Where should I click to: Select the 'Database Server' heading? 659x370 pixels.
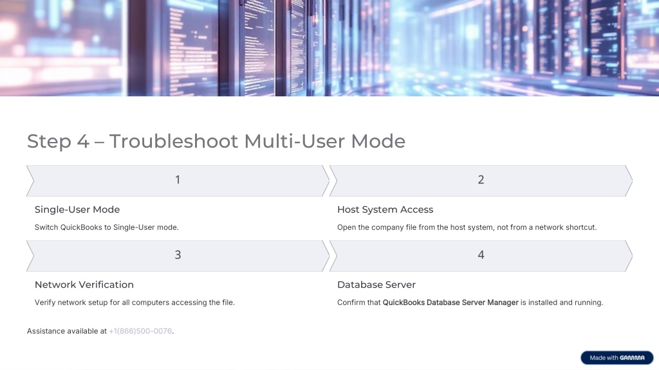(x=376, y=285)
